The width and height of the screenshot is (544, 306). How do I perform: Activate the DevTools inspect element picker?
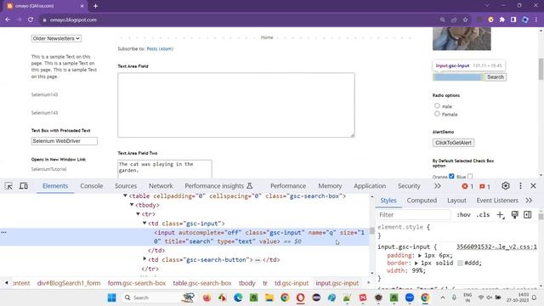(8, 186)
